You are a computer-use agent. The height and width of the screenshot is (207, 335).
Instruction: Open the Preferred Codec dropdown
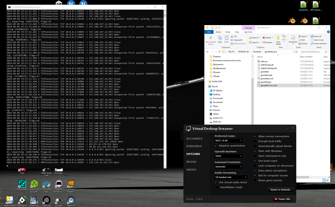(x=229, y=141)
